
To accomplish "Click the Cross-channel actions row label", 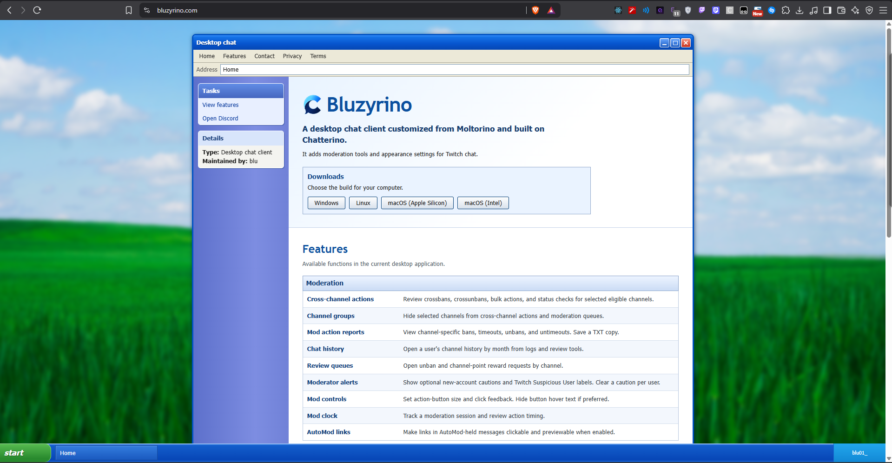I will pos(340,299).
